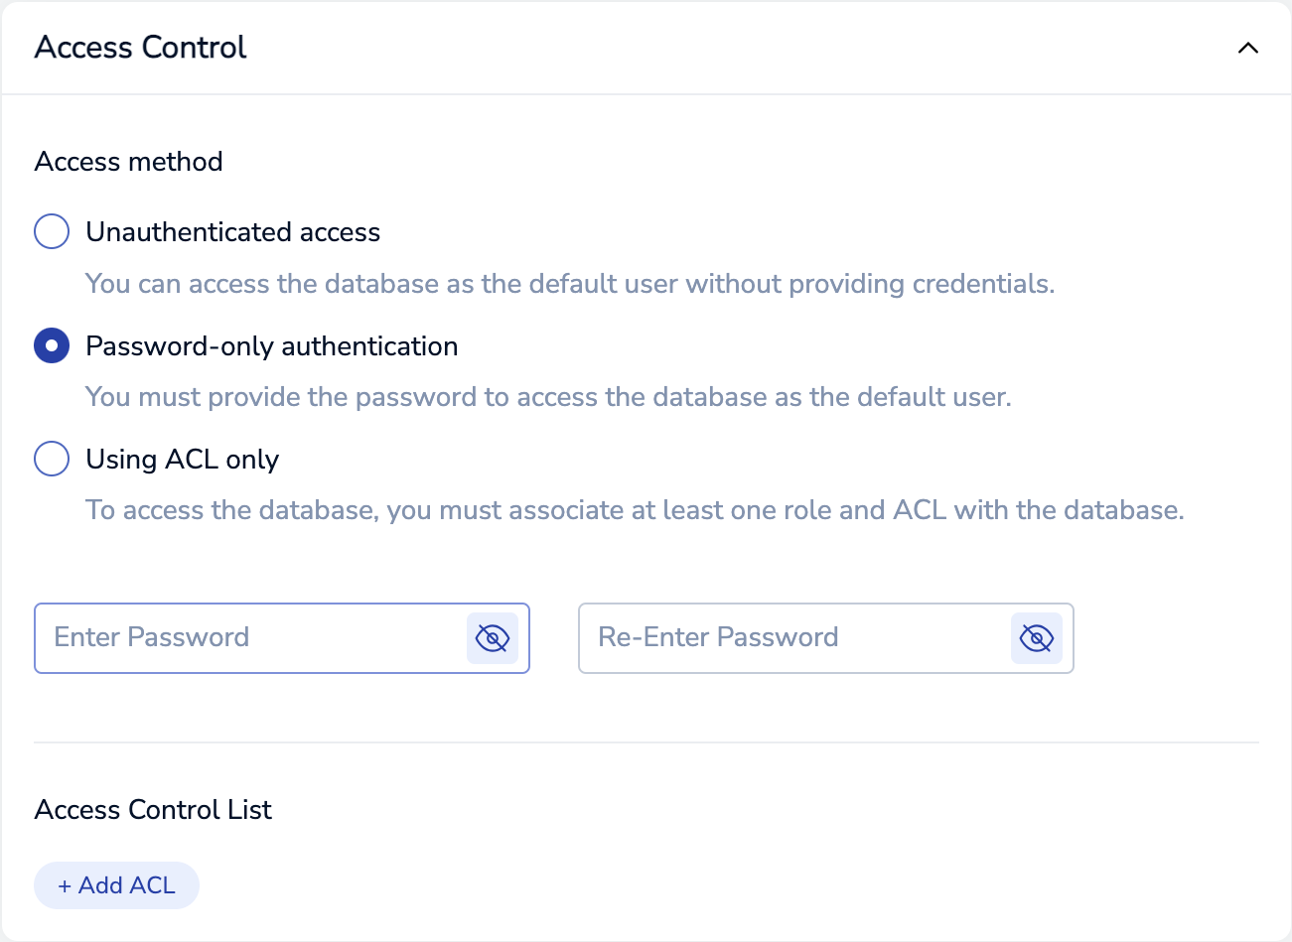This screenshot has height=942, width=1292.
Task: Click the Access method heading
Action: [x=128, y=162]
